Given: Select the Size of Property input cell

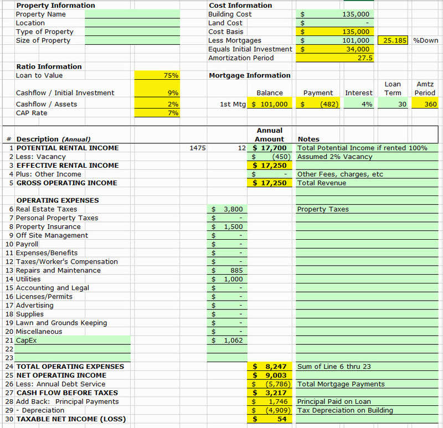Looking at the screenshot, I should click(x=132, y=40).
